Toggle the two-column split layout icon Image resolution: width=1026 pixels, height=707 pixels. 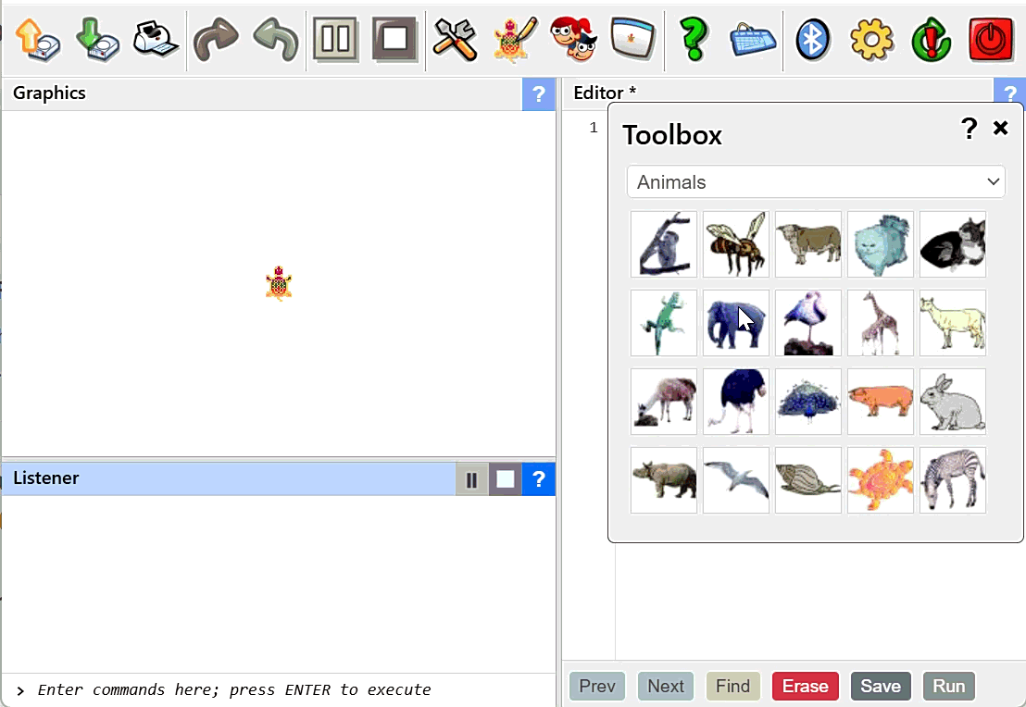tap(335, 40)
